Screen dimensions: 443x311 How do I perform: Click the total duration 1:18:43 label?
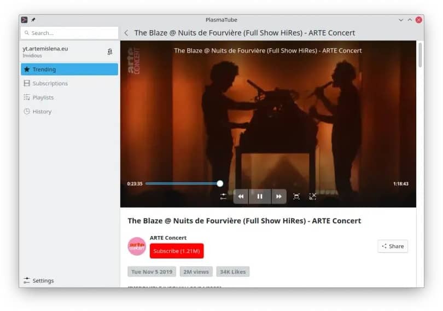point(401,184)
